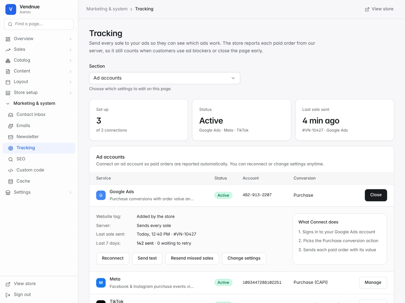Click the Layout panel icon
Viewport: 405px width, 303px height.
point(8,82)
